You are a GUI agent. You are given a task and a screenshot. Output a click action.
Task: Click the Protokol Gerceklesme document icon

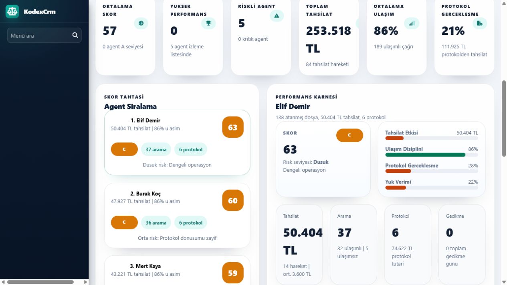pos(480,23)
